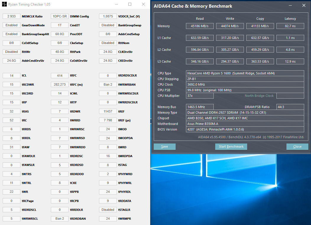Image resolution: width=311 pixels, height=225 pixels.
Task: Click the Chipset AMD B350 field
Action: 245,118
